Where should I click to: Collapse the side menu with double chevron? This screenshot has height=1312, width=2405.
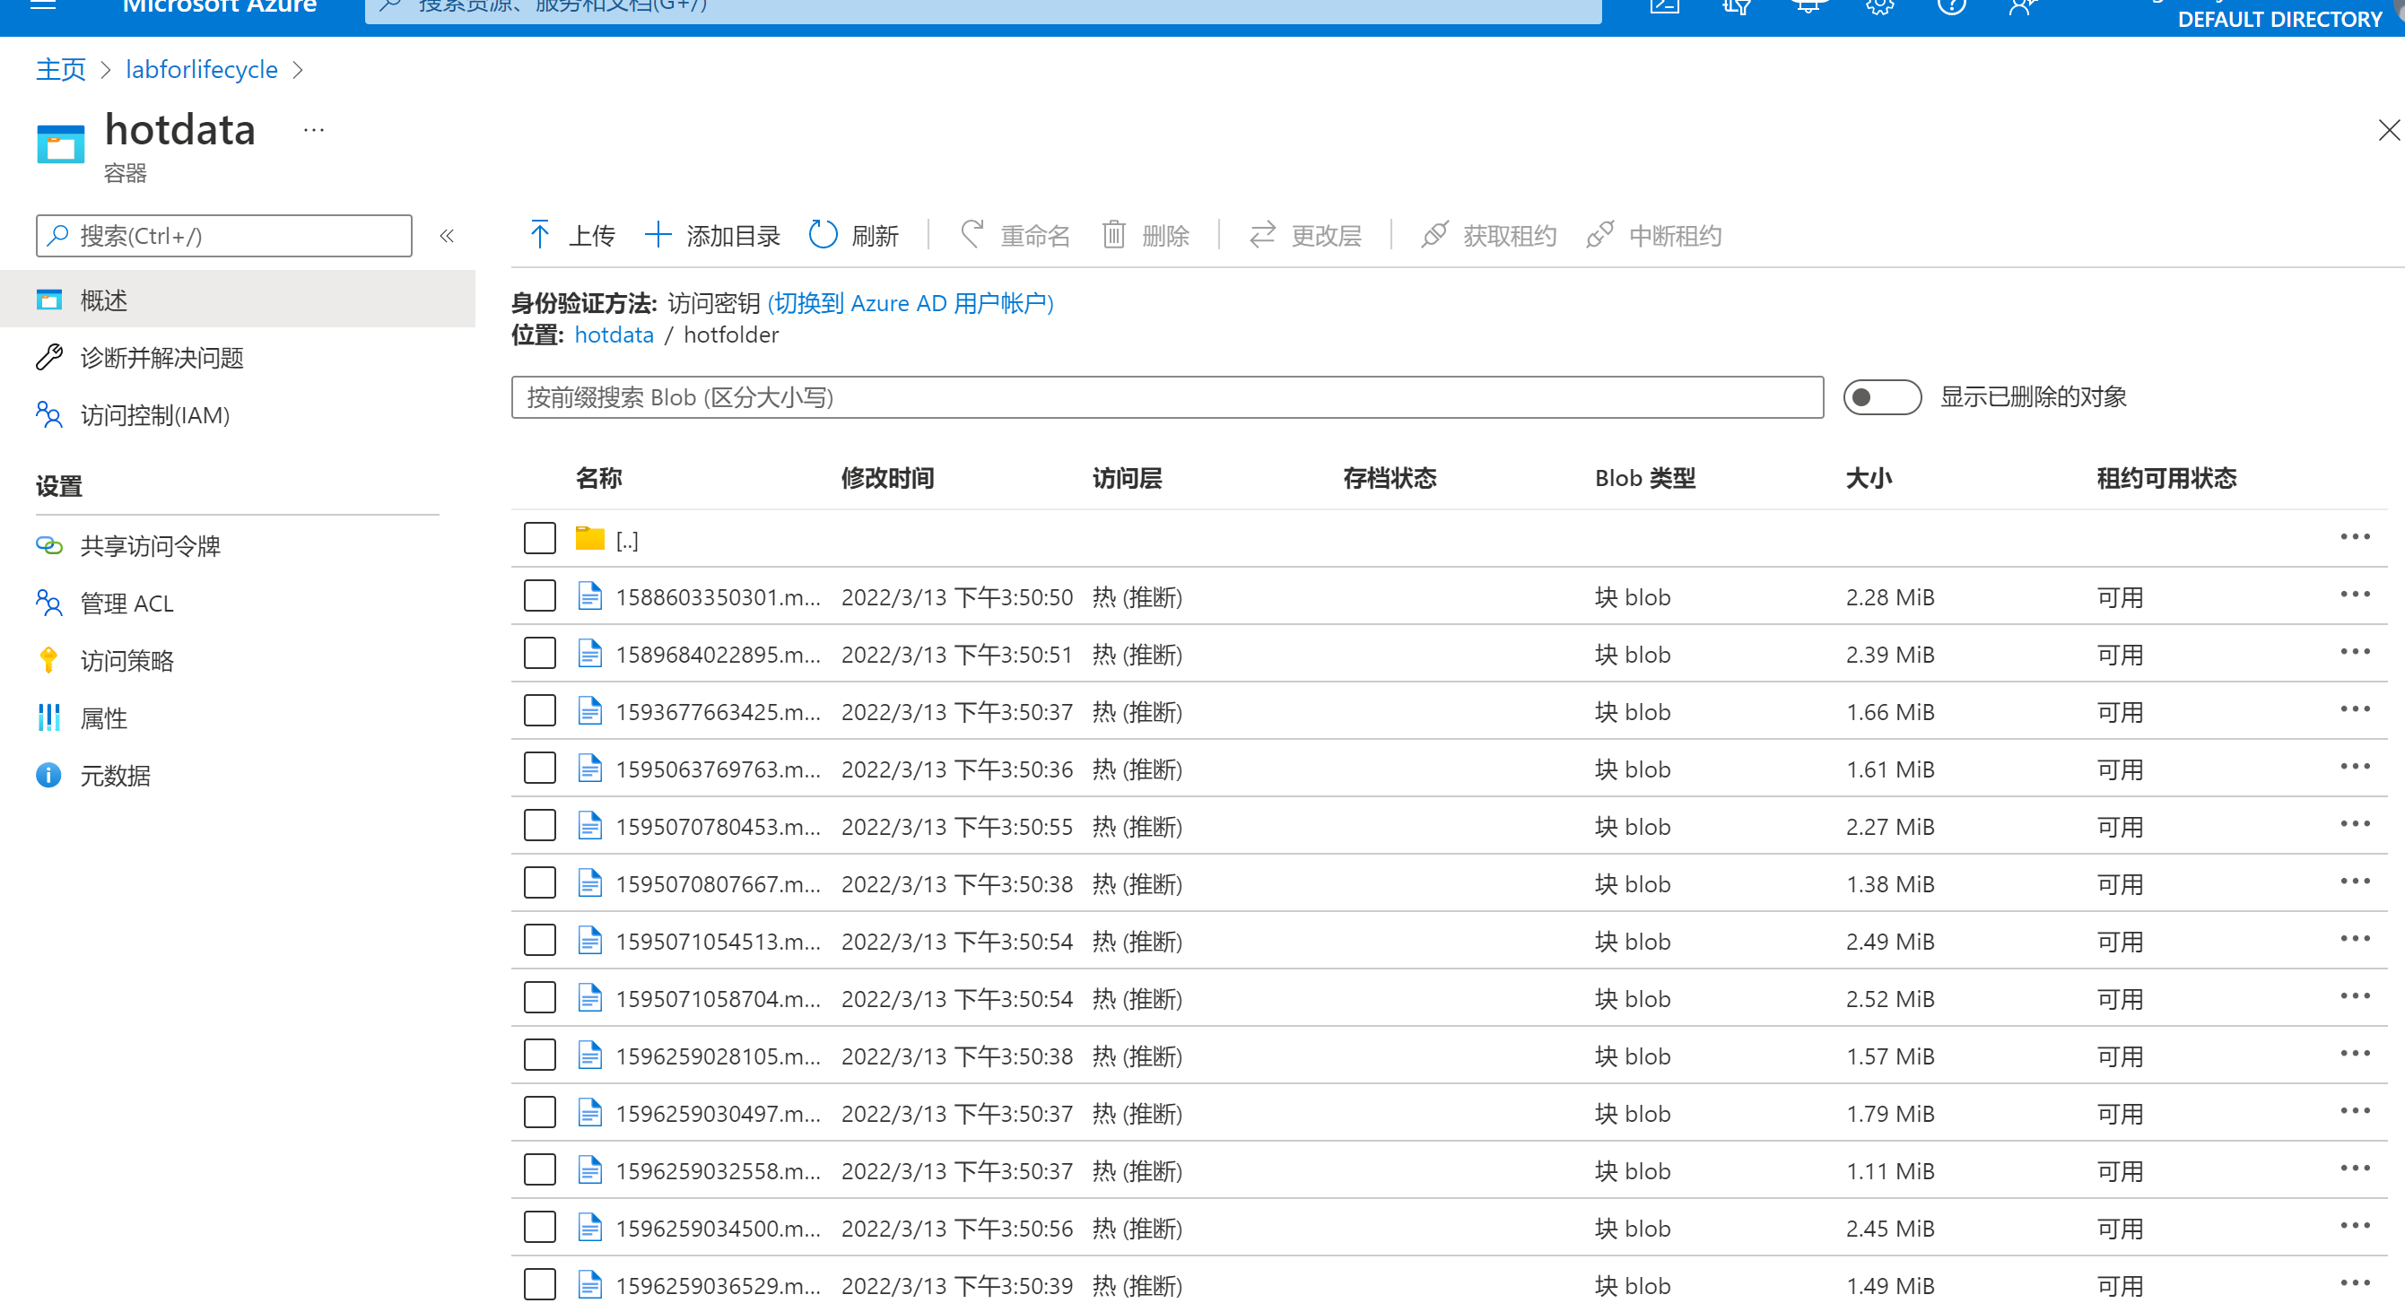(446, 236)
